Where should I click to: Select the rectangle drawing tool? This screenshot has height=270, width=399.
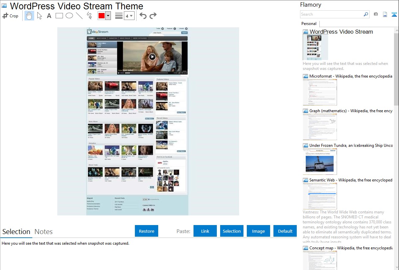[x=59, y=16]
